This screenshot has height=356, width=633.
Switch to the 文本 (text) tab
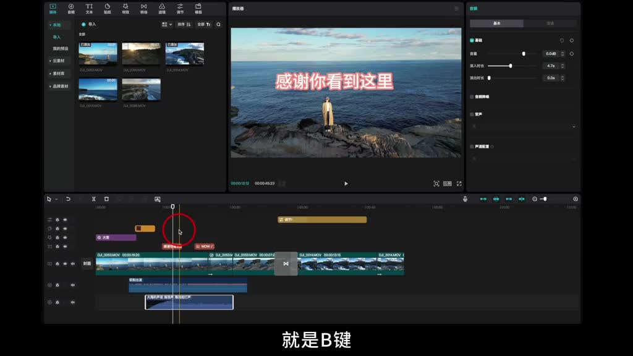tap(89, 8)
